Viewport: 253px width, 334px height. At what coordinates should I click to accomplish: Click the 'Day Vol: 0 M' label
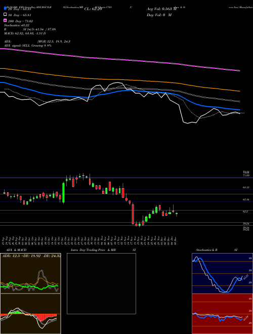coord(159,15)
